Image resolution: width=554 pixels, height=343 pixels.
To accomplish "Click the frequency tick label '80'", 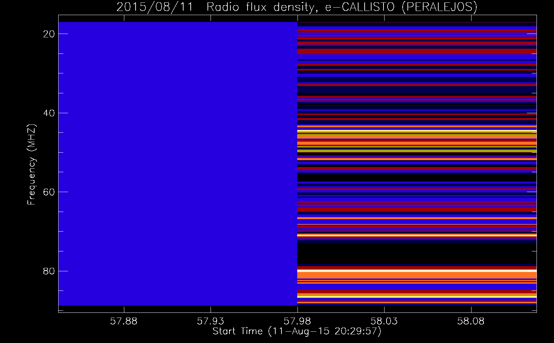I will [49, 271].
